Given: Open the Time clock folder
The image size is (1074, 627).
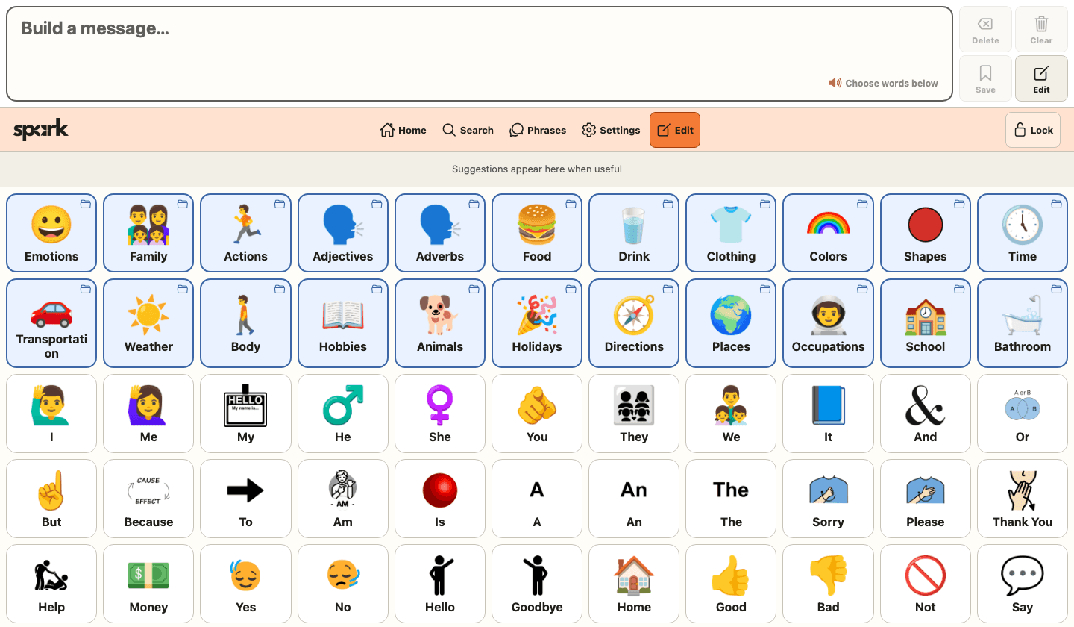Looking at the screenshot, I should pos(1023,233).
